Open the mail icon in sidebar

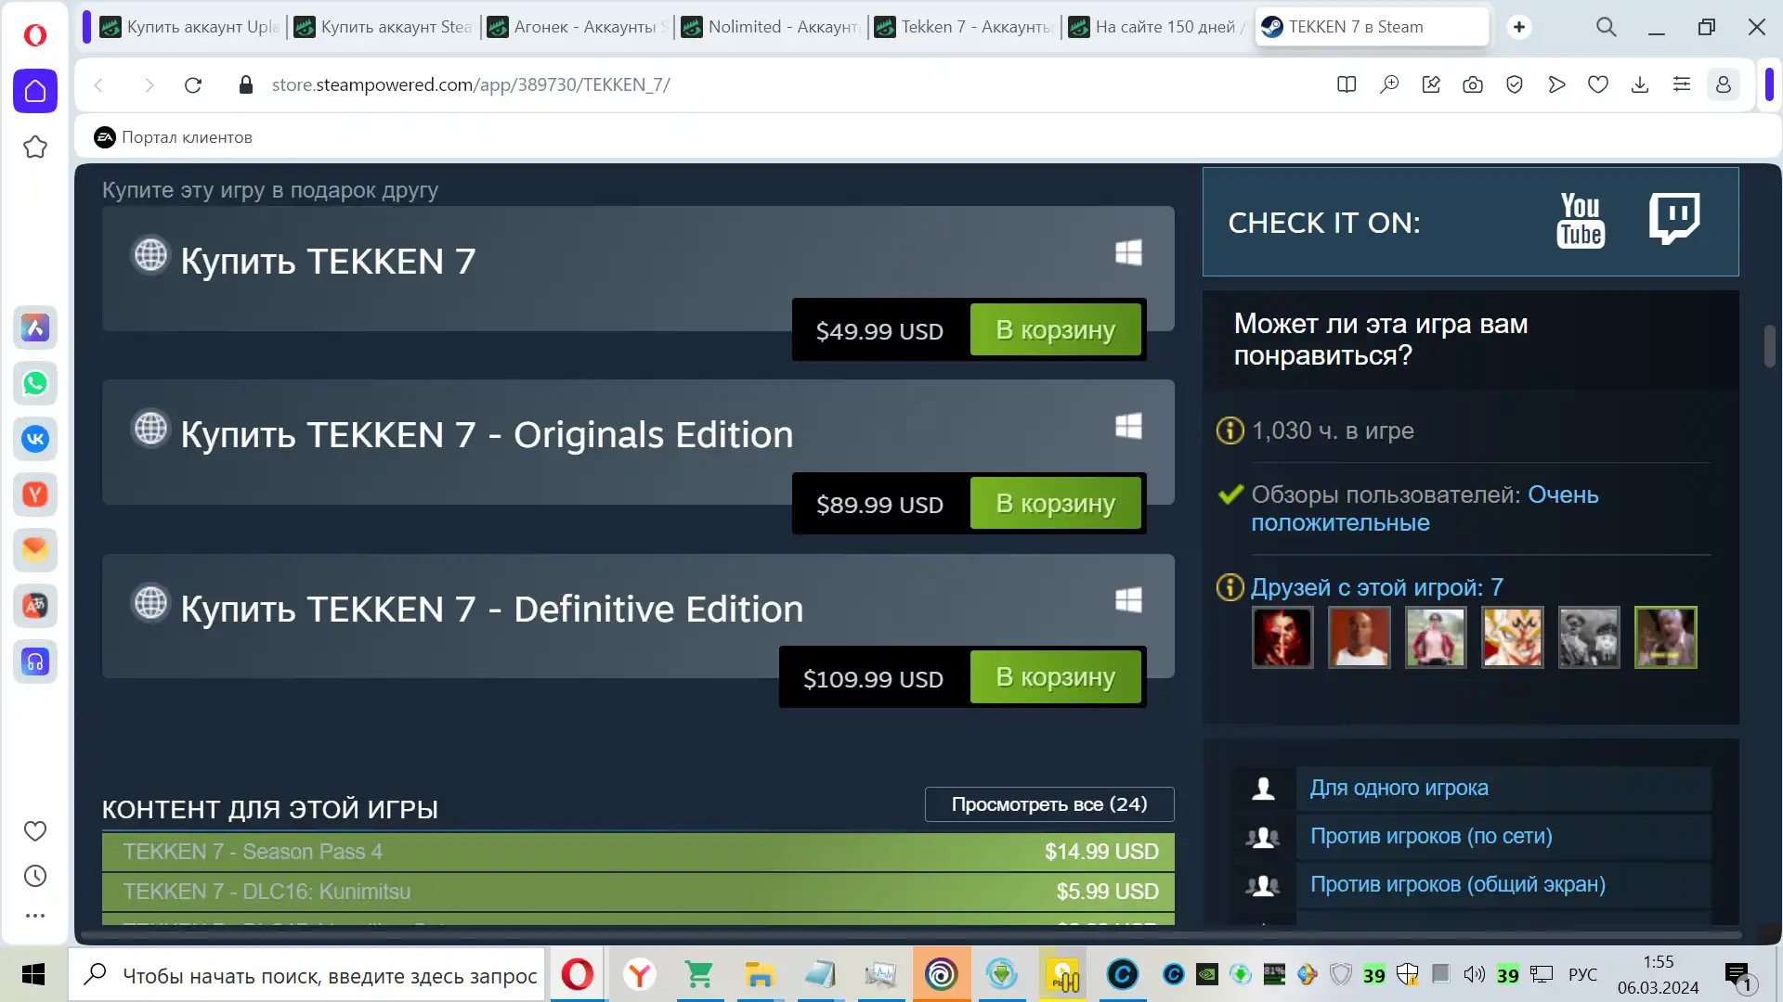tap(35, 550)
